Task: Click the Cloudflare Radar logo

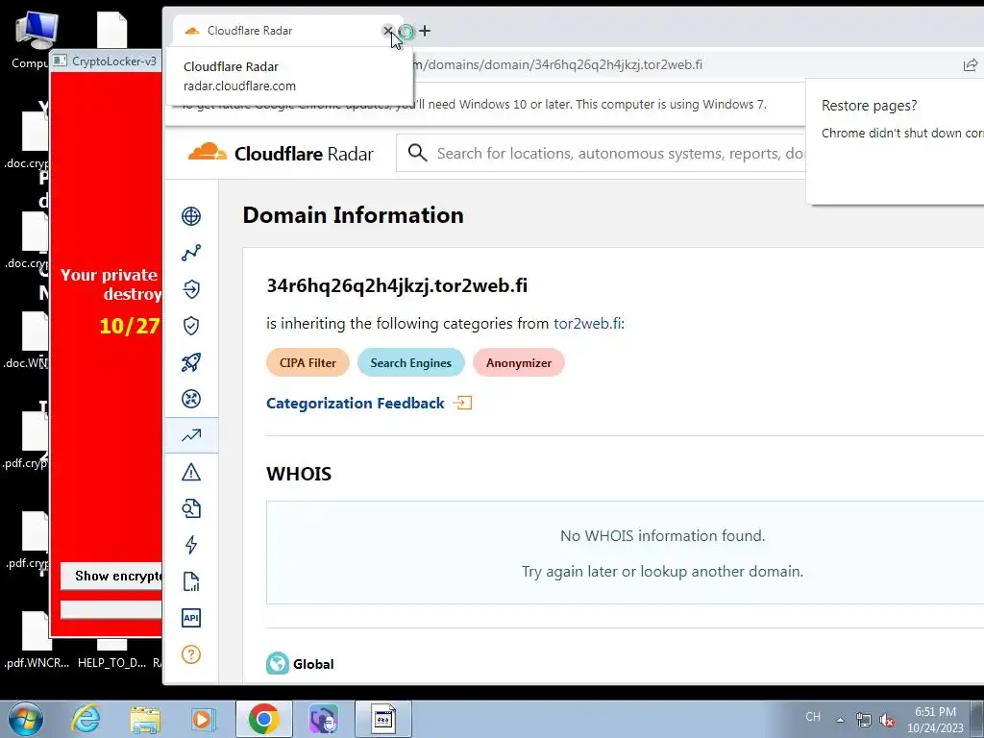Action: coord(281,153)
